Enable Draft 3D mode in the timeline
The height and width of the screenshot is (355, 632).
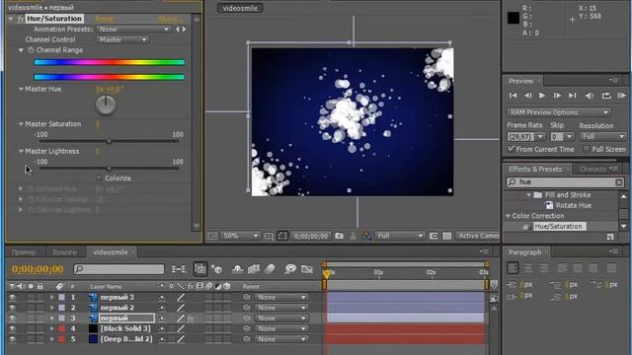217,269
